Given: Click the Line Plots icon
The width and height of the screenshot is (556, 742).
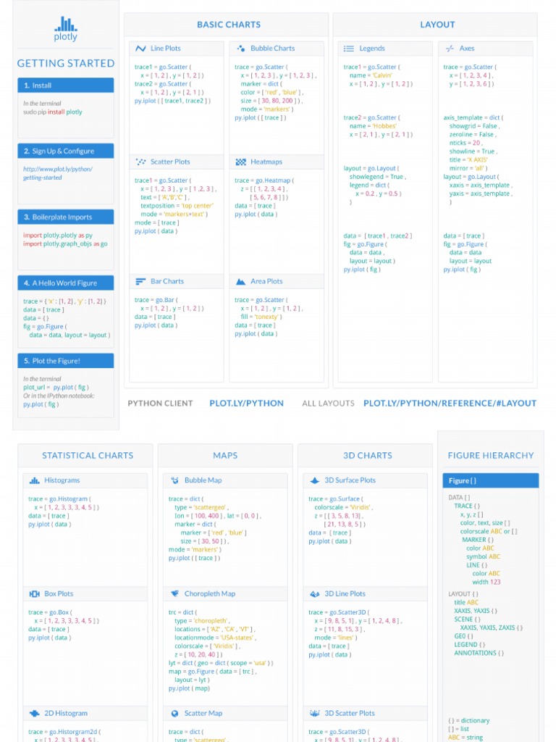Looking at the screenshot, I should [140, 49].
